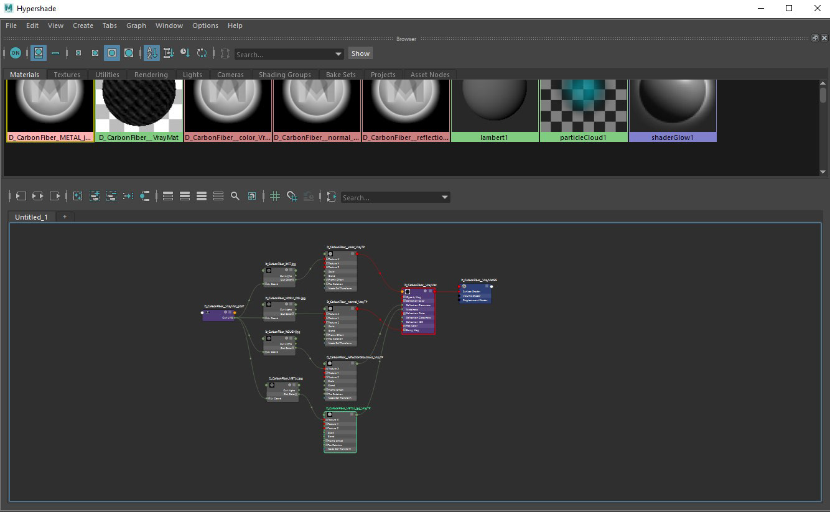
Task: Click the Rearrange graph icon
Action: click(x=128, y=196)
